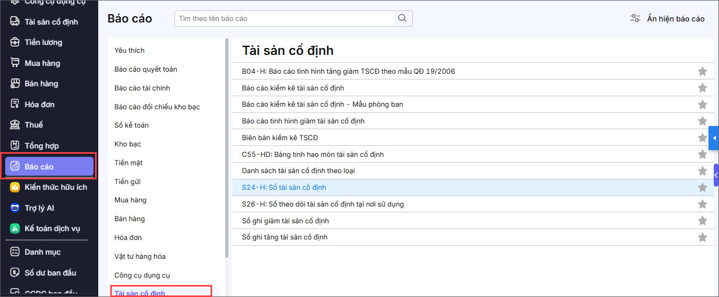Click the Tiền lương sidebar icon
This screenshot has height=297, width=719.
pos(15,42)
